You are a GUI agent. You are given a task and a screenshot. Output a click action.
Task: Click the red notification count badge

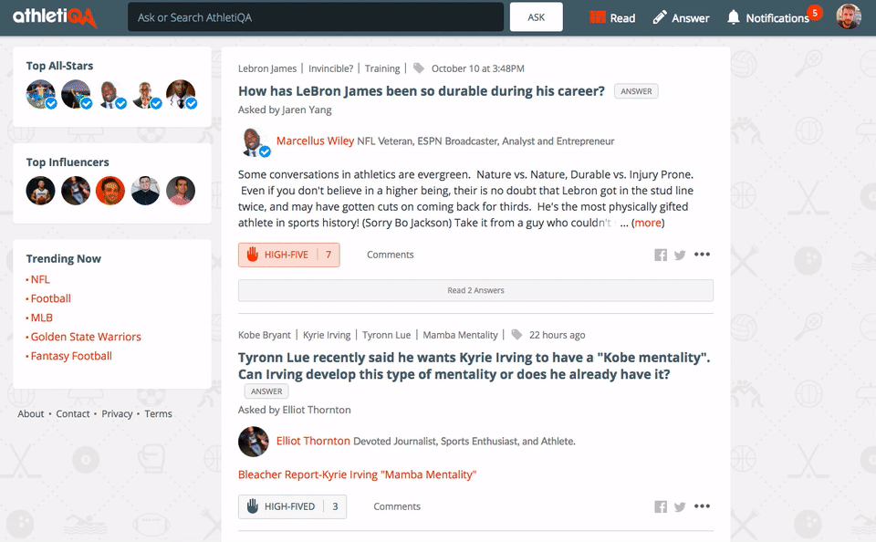[815, 13]
